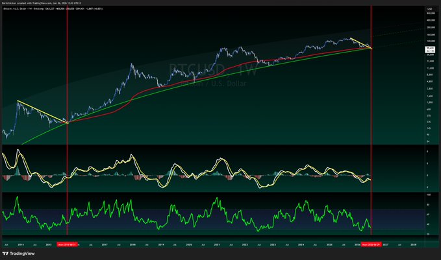The image size is (441, 260).
Task: Click the USD currency label on price axis
Action: [x=429, y=9]
